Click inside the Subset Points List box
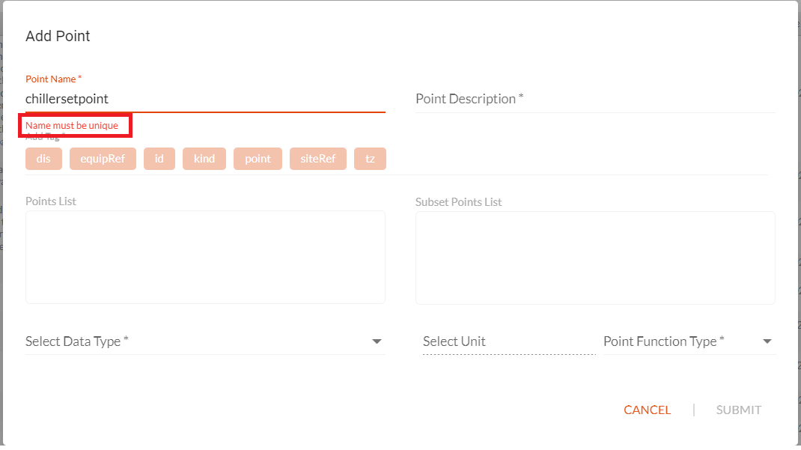The height and width of the screenshot is (450, 801). coord(595,258)
